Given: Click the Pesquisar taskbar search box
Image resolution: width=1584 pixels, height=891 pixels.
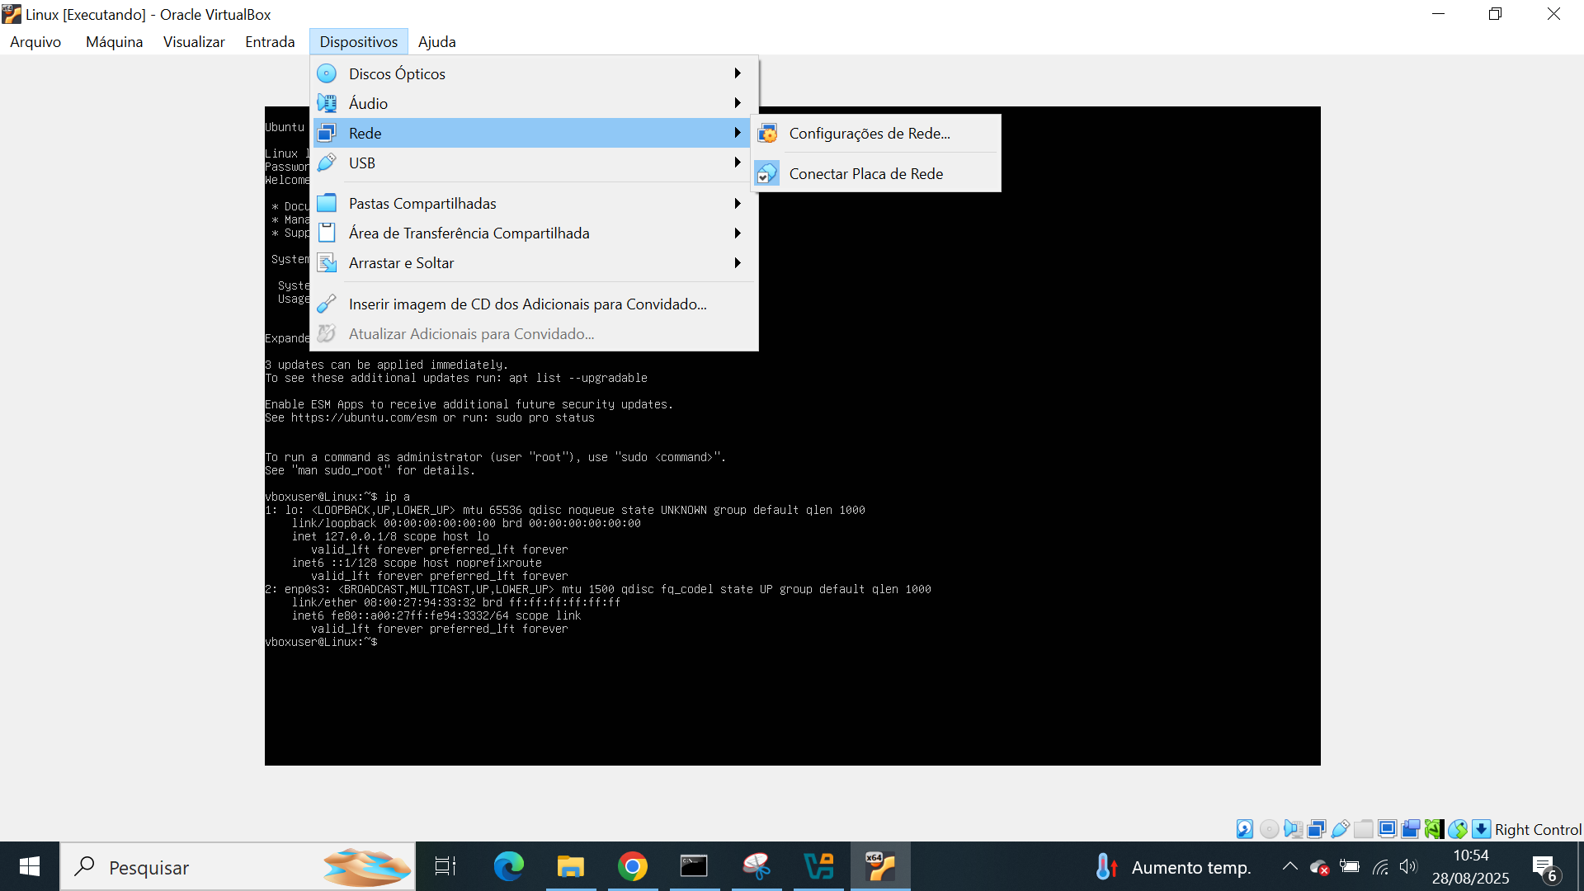Looking at the screenshot, I should pyautogui.click(x=238, y=866).
